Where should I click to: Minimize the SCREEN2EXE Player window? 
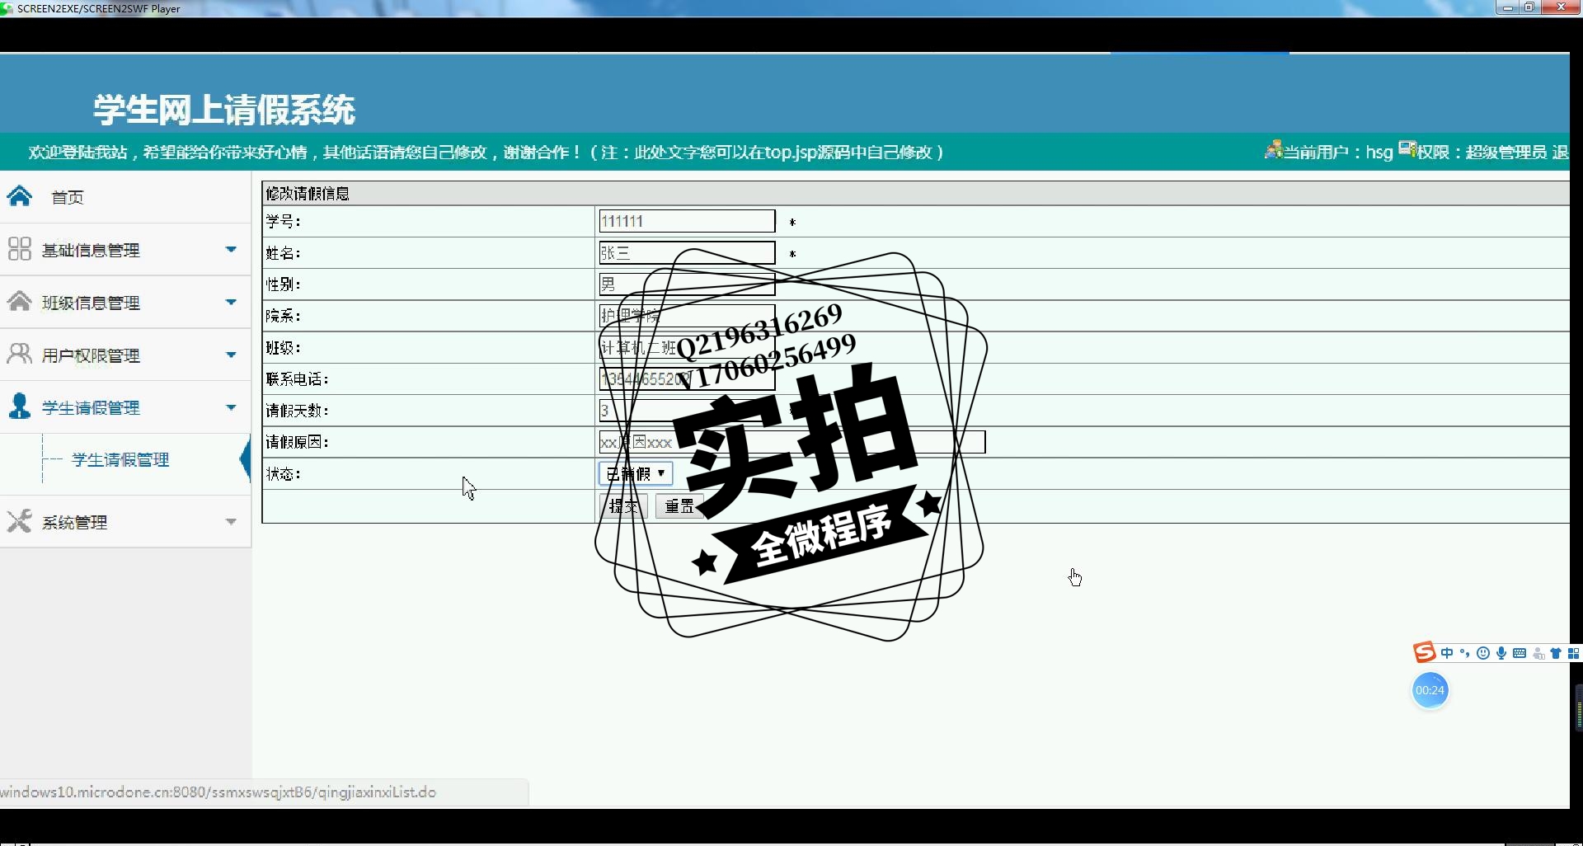1508,7
